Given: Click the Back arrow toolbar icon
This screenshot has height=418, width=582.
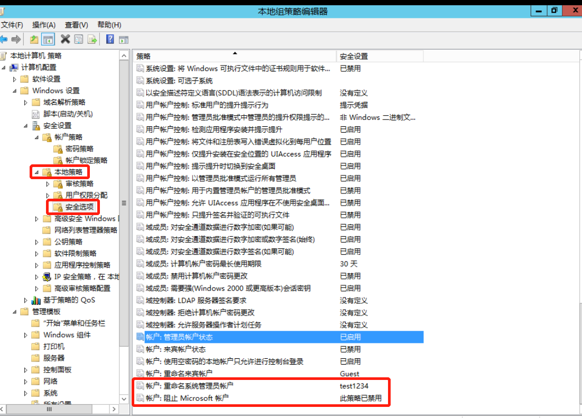Looking at the screenshot, I should [x=4, y=39].
